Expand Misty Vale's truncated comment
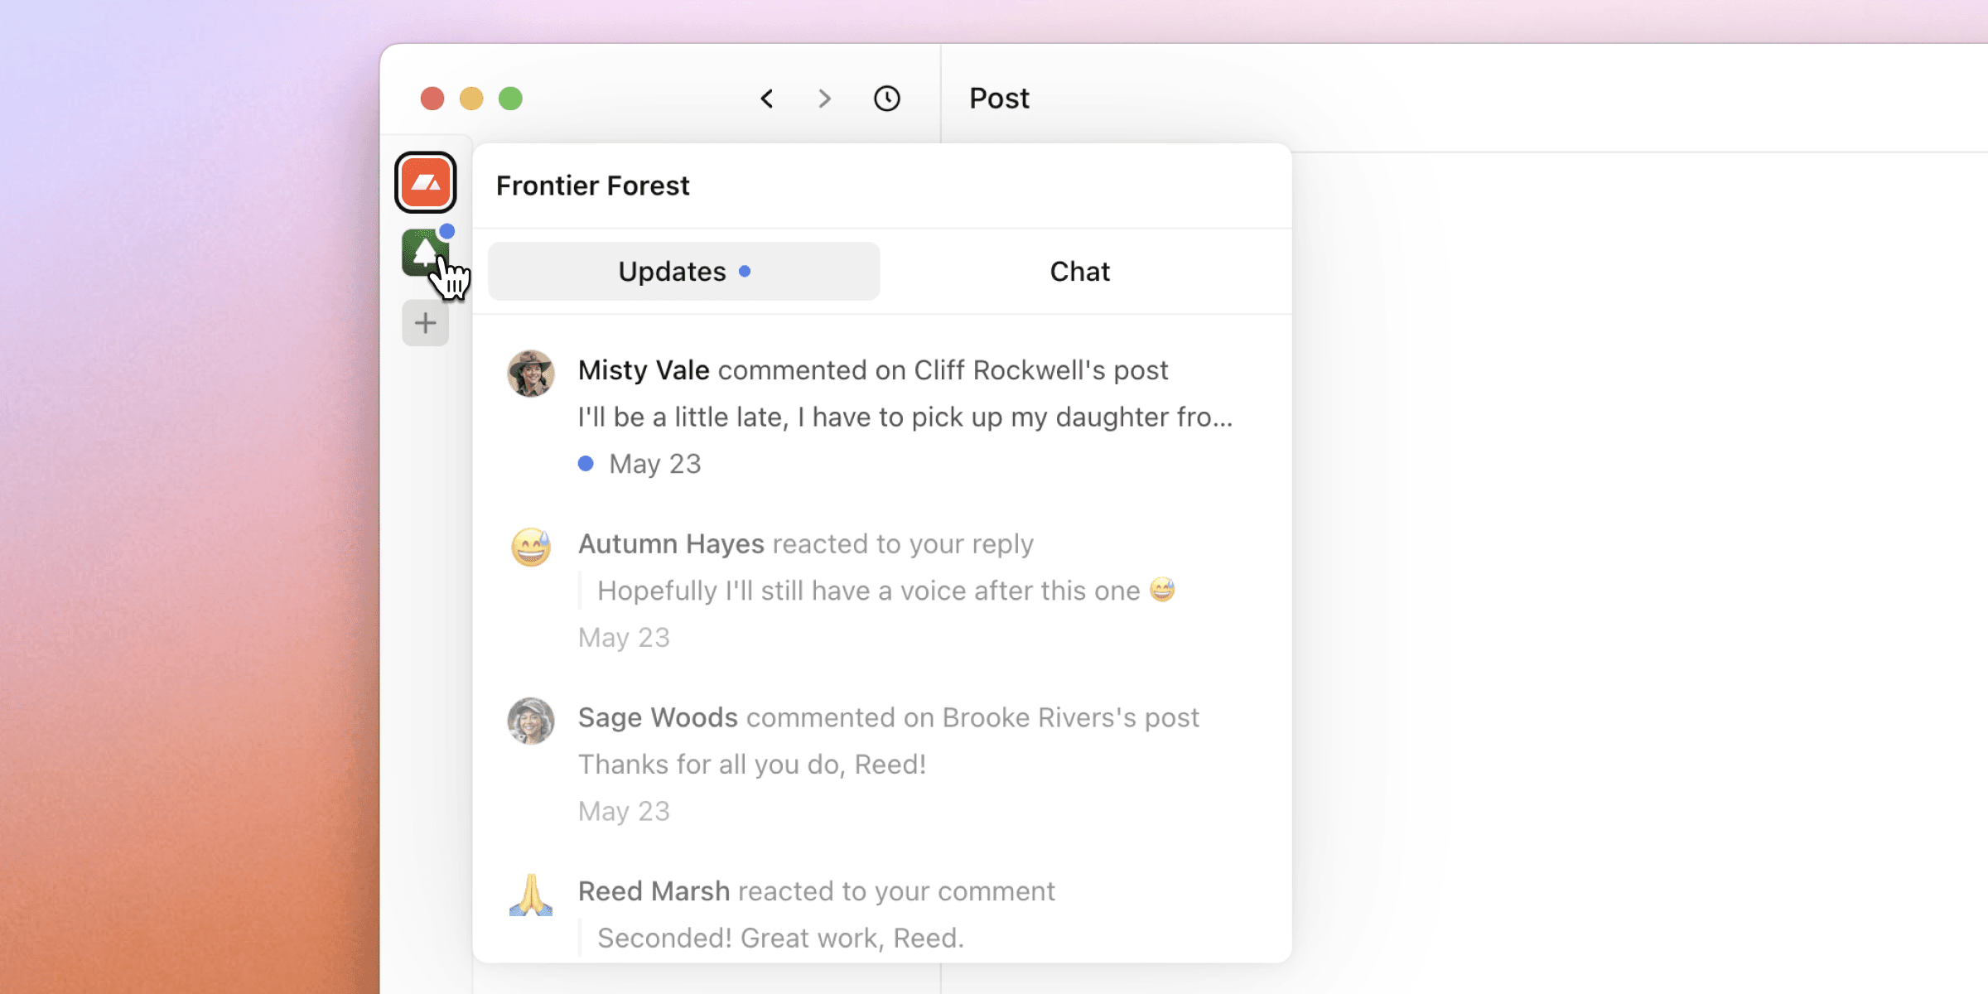 click(904, 416)
